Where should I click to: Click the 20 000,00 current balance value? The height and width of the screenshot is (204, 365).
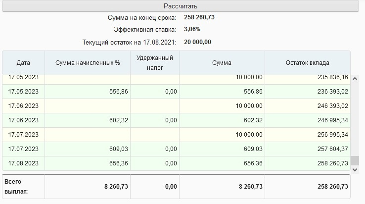coord(197,42)
